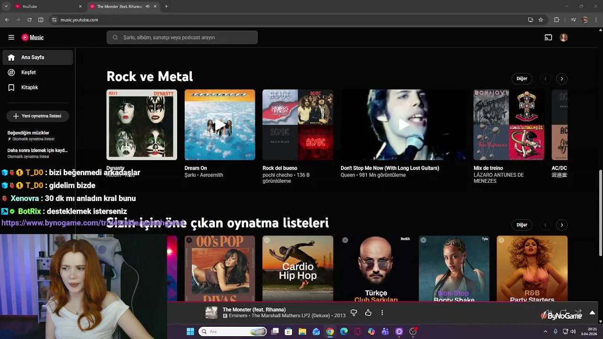Open Mix de treino playlist cover

(x=509, y=125)
